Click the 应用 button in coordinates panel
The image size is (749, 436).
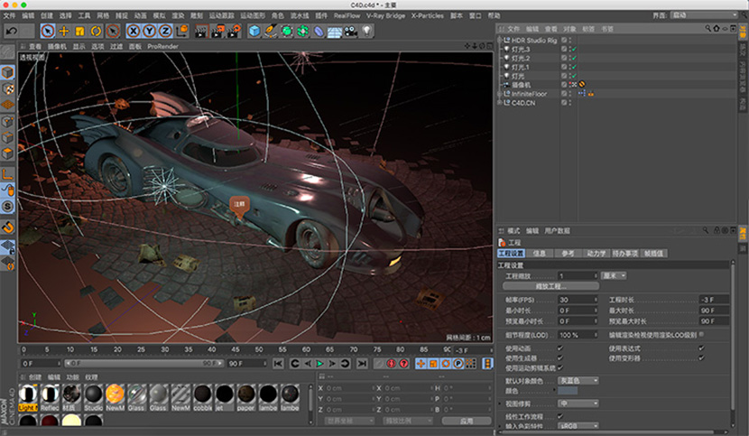[467, 421]
